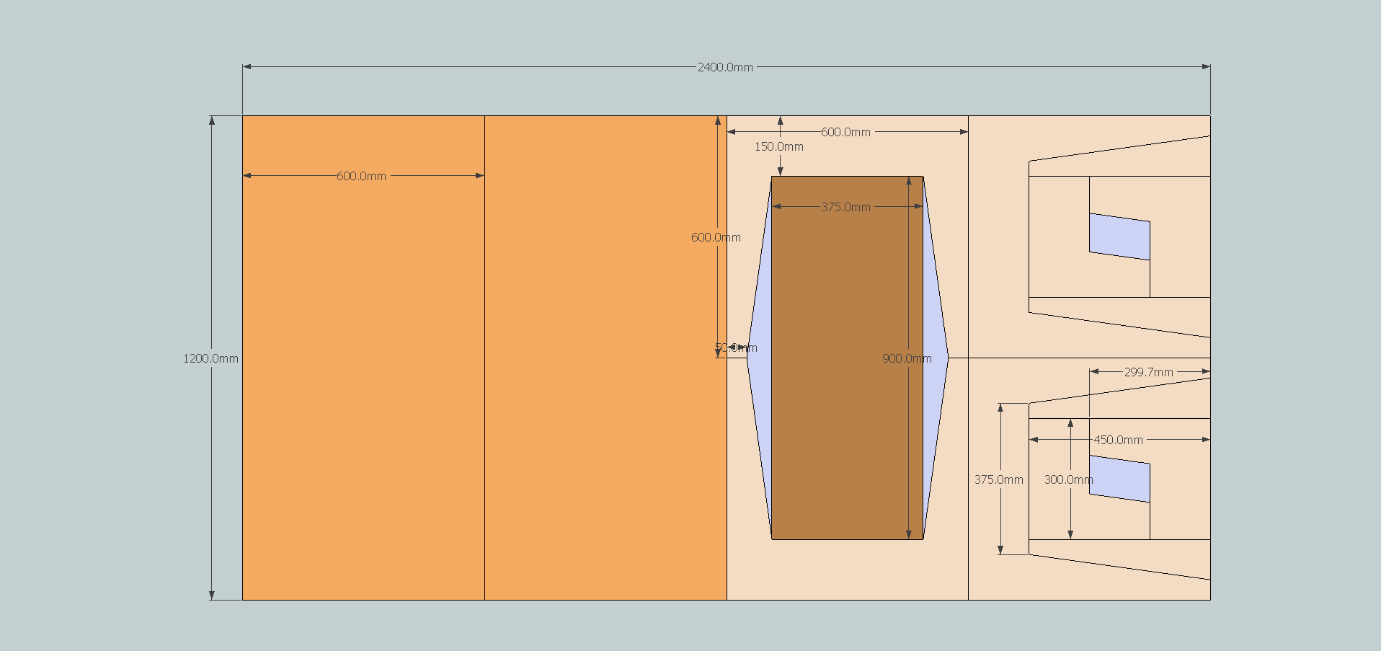Select the 299.7mm dimension label
The image size is (1381, 651).
(x=1150, y=371)
